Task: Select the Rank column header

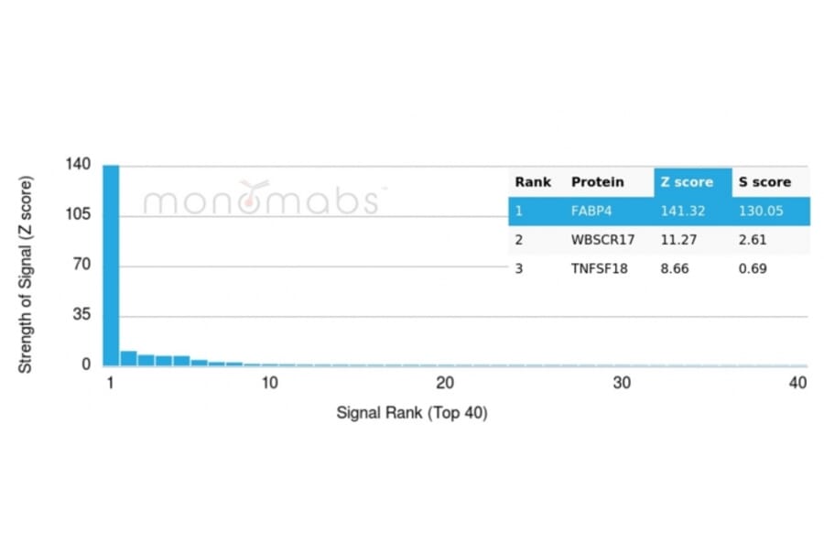Action: coord(533,181)
